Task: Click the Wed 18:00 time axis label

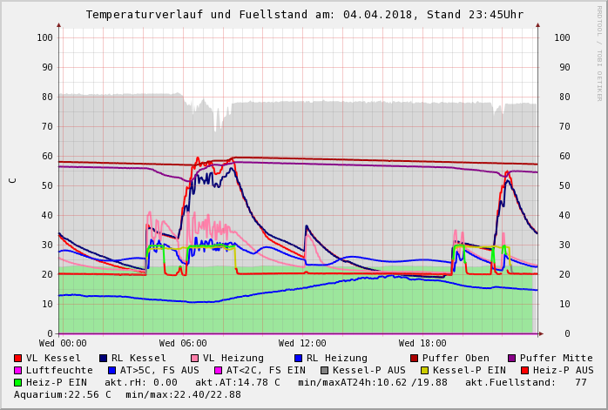Action: [422, 343]
